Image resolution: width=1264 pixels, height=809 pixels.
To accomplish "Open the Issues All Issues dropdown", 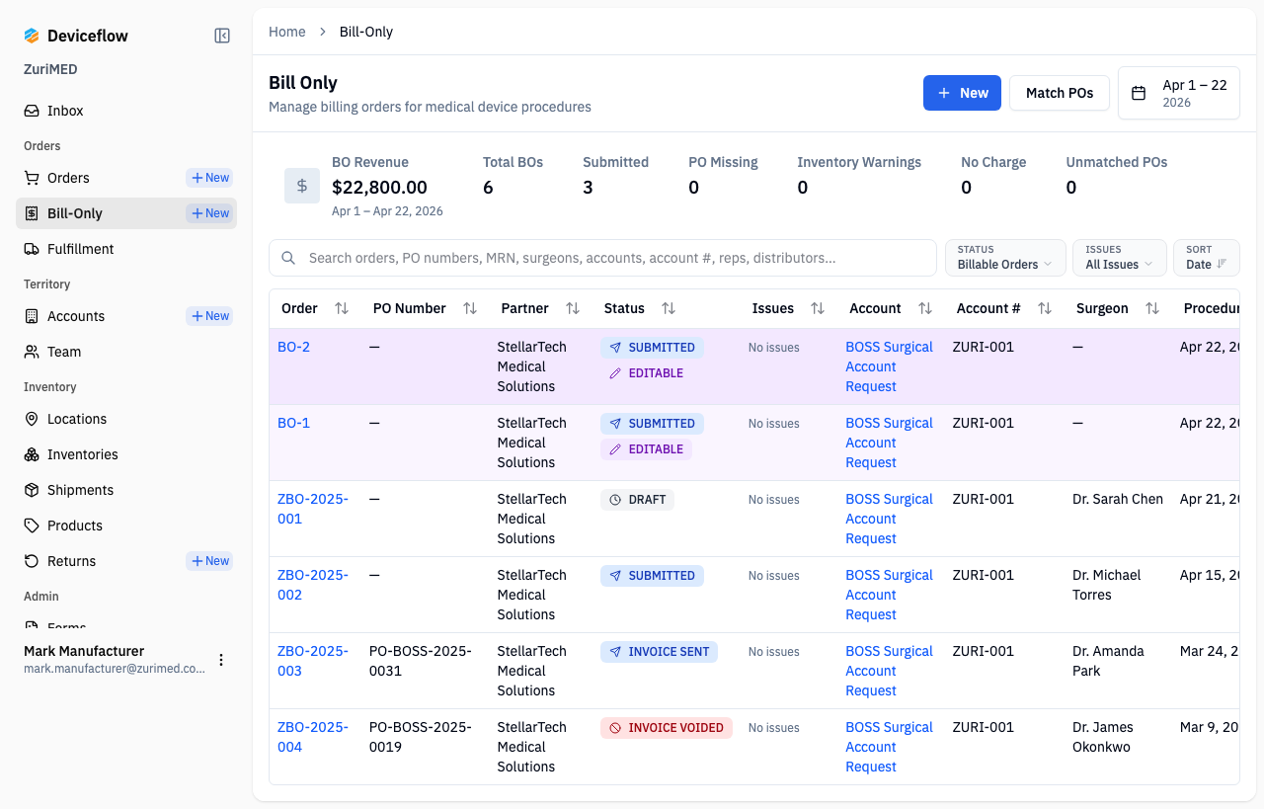I will (x=1120, y=258).
